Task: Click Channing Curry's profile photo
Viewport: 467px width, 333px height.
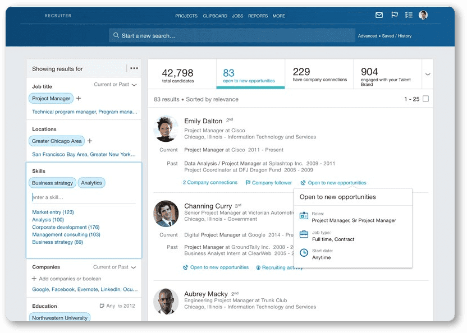Action: tap(166, 214)
